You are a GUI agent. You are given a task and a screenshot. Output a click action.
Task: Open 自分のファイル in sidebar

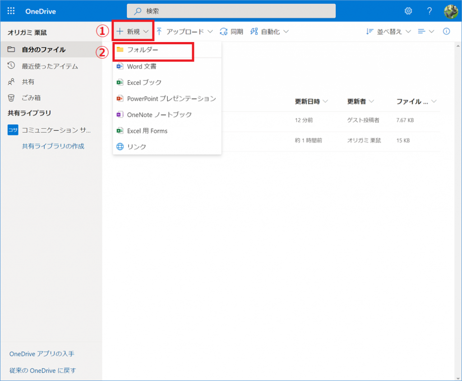click(51, 49)
